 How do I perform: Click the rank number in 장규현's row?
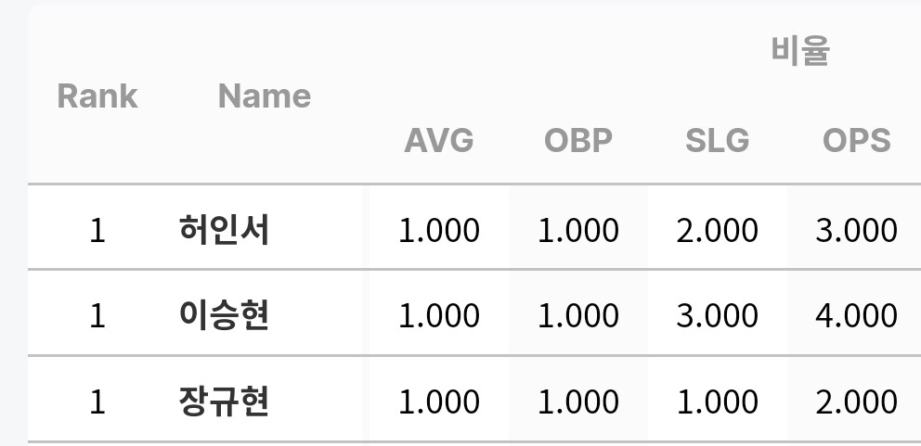click(97, 402)
